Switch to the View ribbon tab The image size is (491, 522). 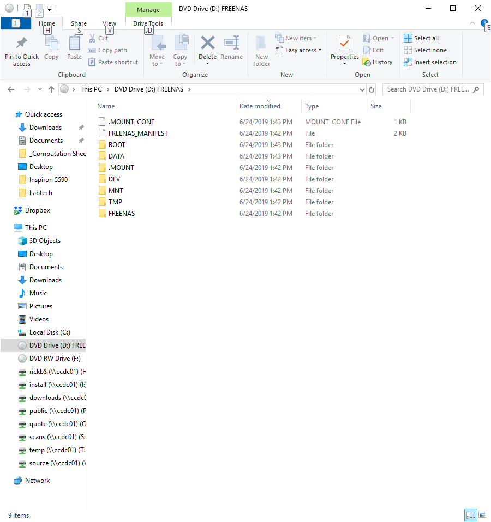click(109, 23)
